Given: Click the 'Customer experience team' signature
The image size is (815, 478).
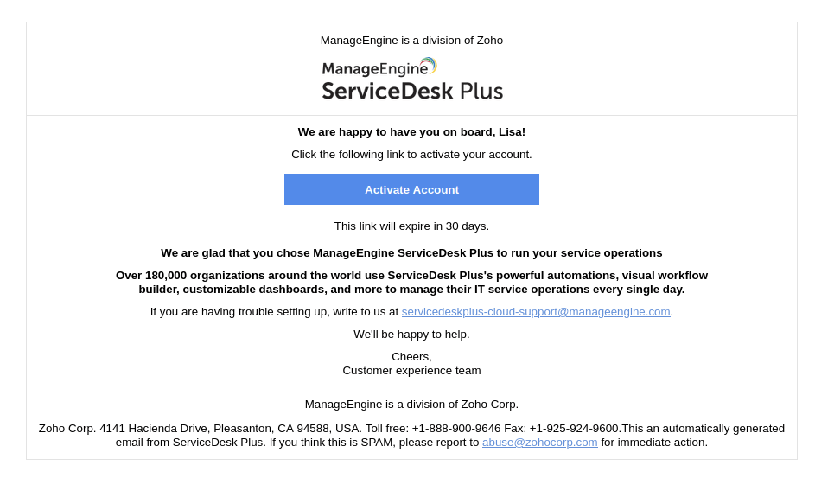Looking at the screenshot, I should (x=411, y=370).
